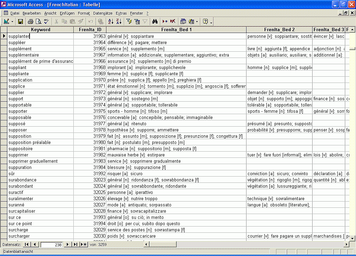Show the database window icon

(x=183, y=22)
